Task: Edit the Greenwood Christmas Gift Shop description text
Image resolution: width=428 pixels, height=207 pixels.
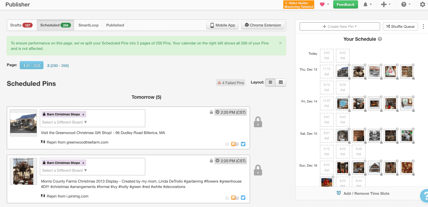Action: click(x=103, y=133)
